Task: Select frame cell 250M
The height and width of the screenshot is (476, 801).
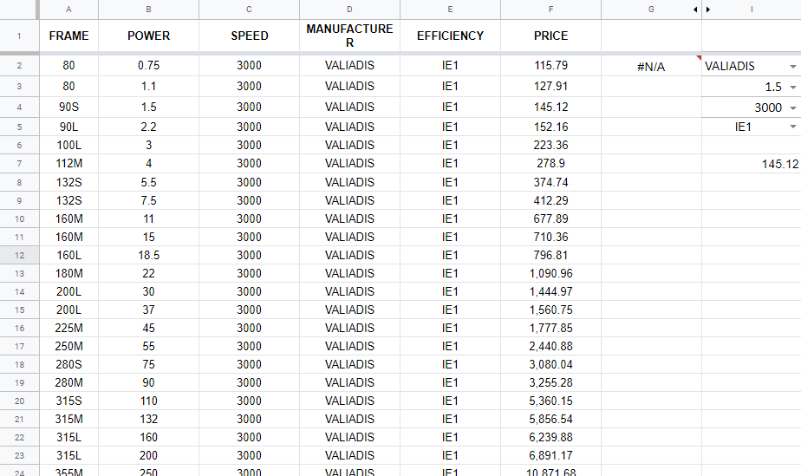Action: 68,346
